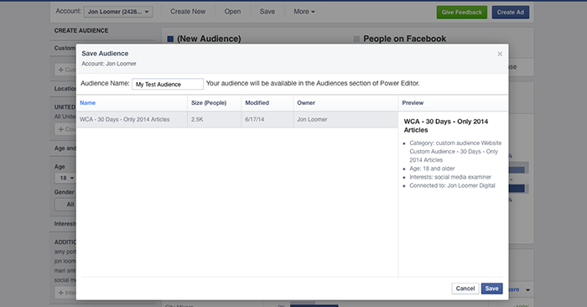Viewport: 587px width, 307px height.
Task: Click the blue Save button in dialog
Action: coord(491,289)
